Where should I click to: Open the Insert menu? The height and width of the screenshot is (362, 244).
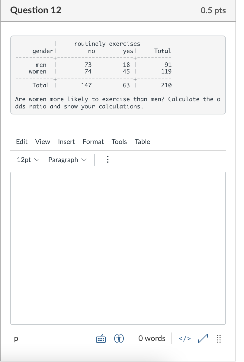click(x=66, y=142)
